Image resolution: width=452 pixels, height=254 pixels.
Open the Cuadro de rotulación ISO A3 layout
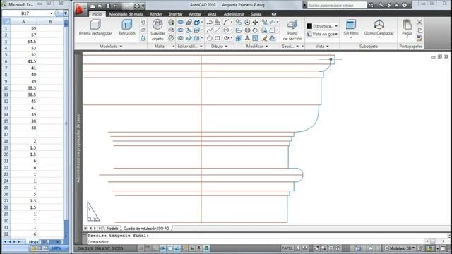(146, 229)
